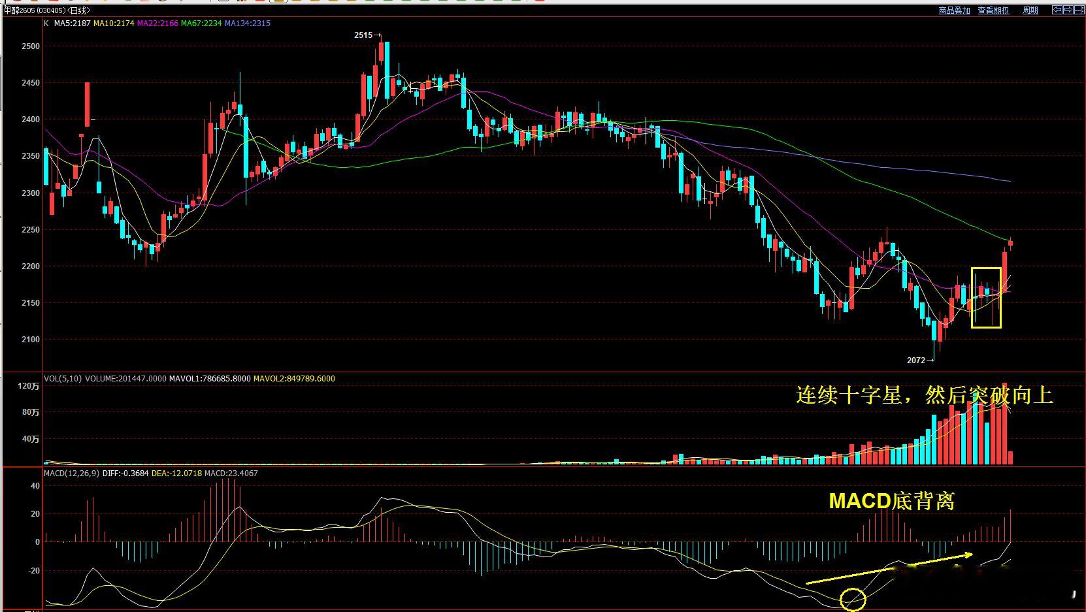Viewport: 1086px width, 612px height.
Task: Click the 2300 price axis label
Action: [31, 193]
